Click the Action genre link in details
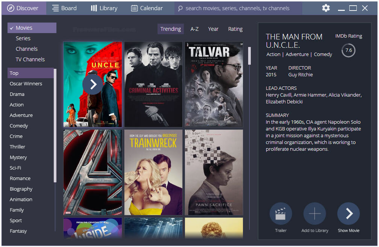The height and width of the screenshot is (247, 379). (273, 55)
